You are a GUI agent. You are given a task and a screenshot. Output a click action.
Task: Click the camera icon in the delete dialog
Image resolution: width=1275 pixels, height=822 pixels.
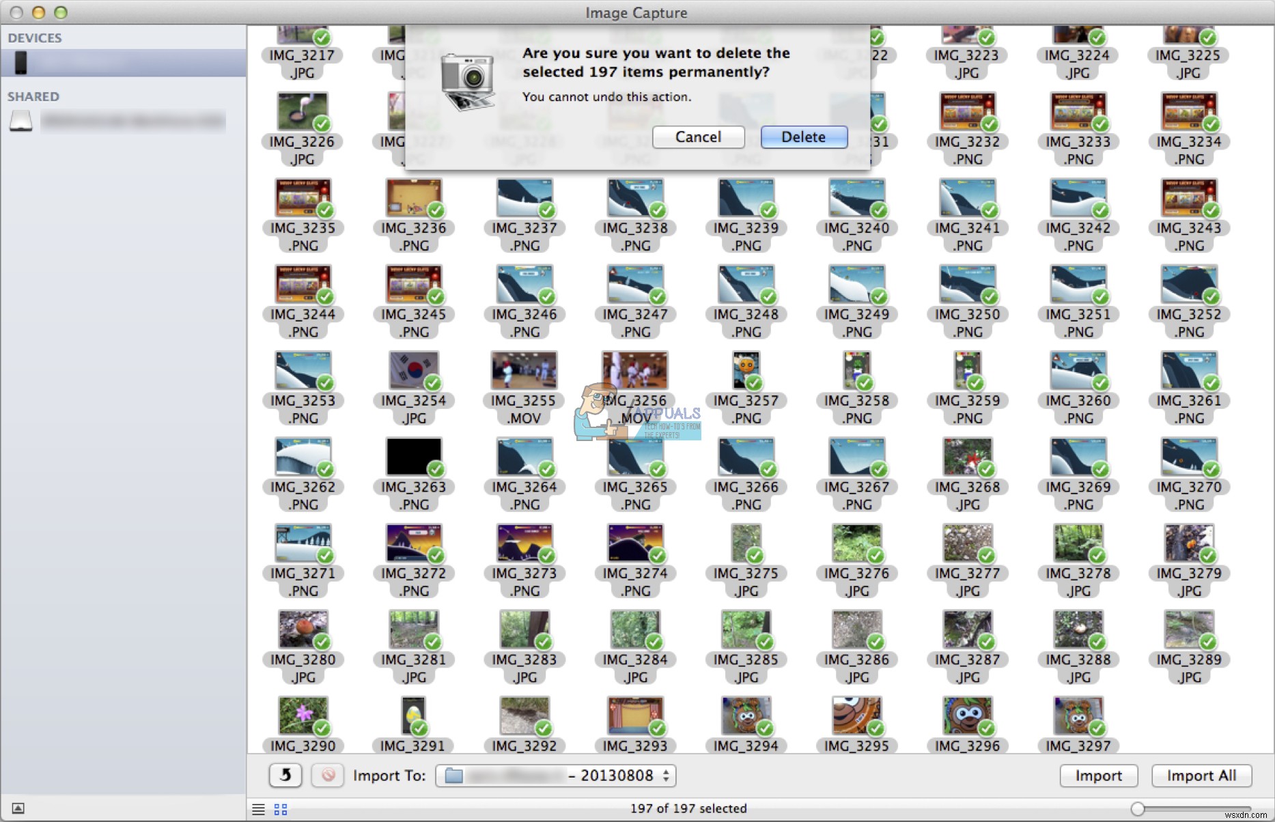coord(468,79)
